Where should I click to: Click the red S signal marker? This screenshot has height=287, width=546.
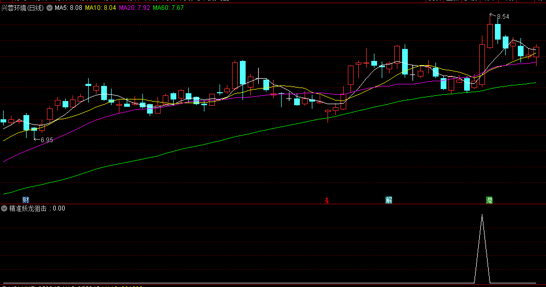[x=326, y=201]
